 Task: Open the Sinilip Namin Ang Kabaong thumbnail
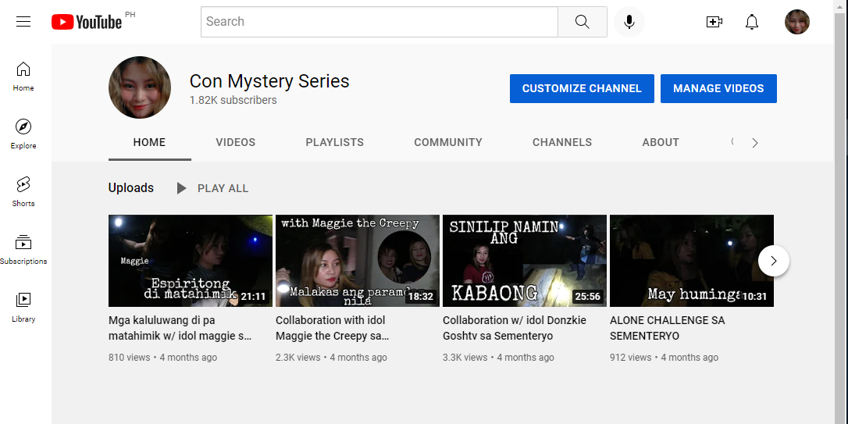coord(525,261)
